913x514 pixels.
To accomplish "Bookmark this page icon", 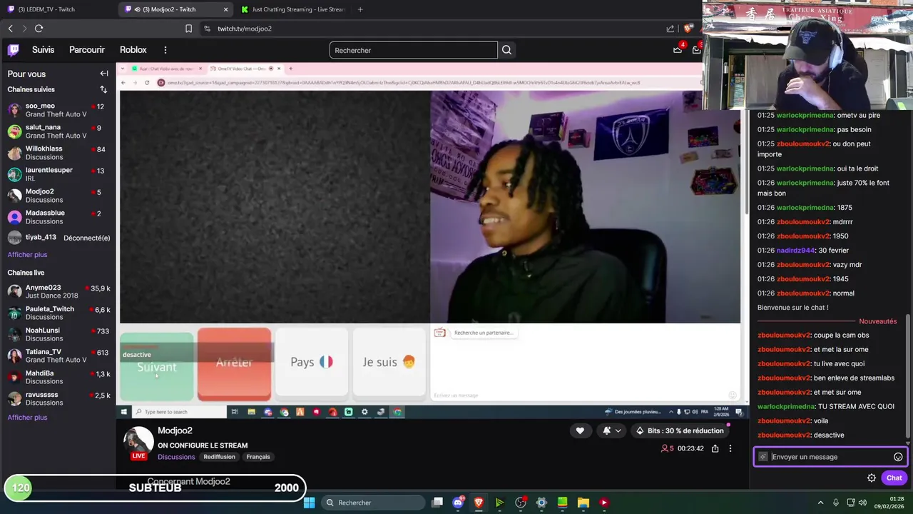I will tap(188, 29).
